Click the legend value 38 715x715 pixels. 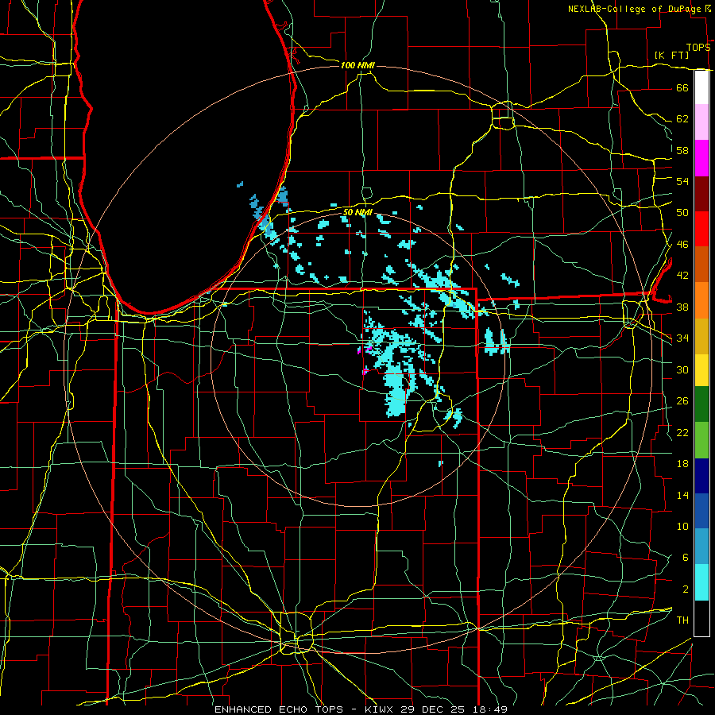click(682, 307)
